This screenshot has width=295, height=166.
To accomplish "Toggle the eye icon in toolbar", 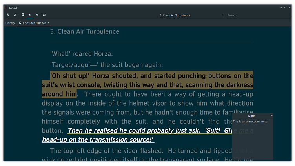I will (x=37, y=15).
